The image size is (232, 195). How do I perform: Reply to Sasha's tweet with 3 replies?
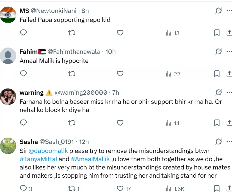point(24,189)
